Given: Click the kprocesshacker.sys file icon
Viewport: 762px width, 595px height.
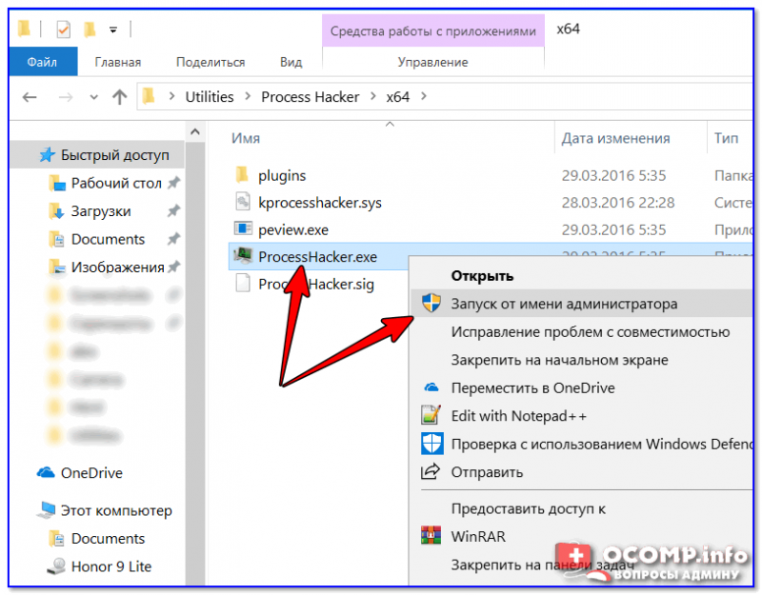Looking at the screenshot, I should tap(243, 202).
